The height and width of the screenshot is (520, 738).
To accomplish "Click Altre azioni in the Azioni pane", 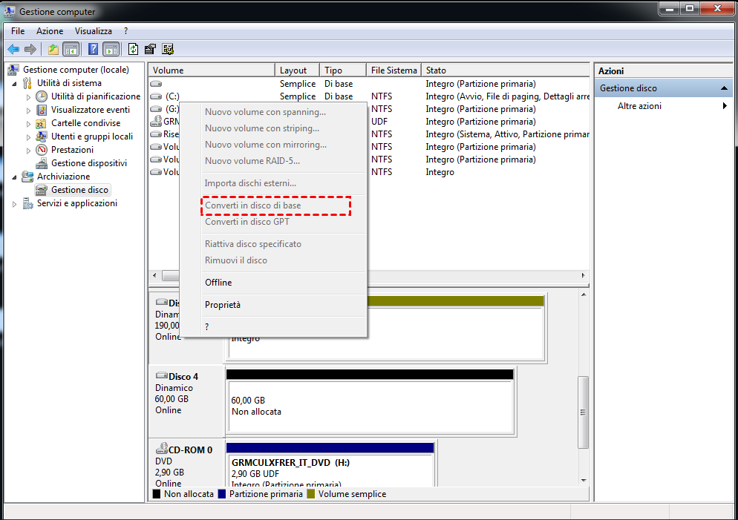I will (639, 106).
